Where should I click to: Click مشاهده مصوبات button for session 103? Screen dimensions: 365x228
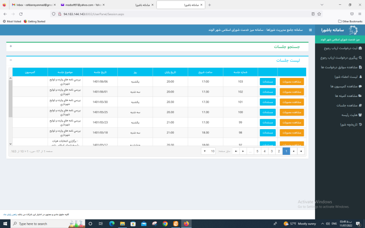point(291,81)
